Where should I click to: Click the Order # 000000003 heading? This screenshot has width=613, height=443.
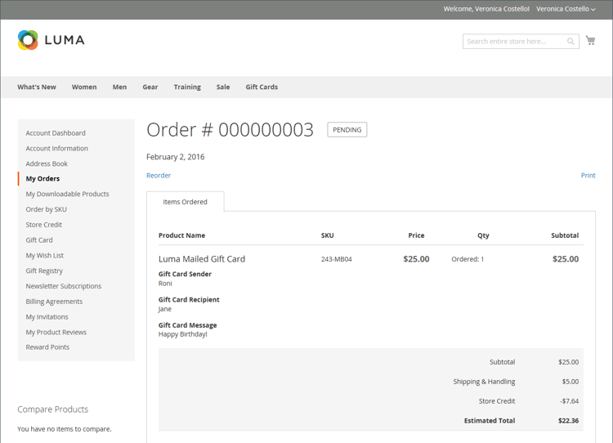(230, 130)
